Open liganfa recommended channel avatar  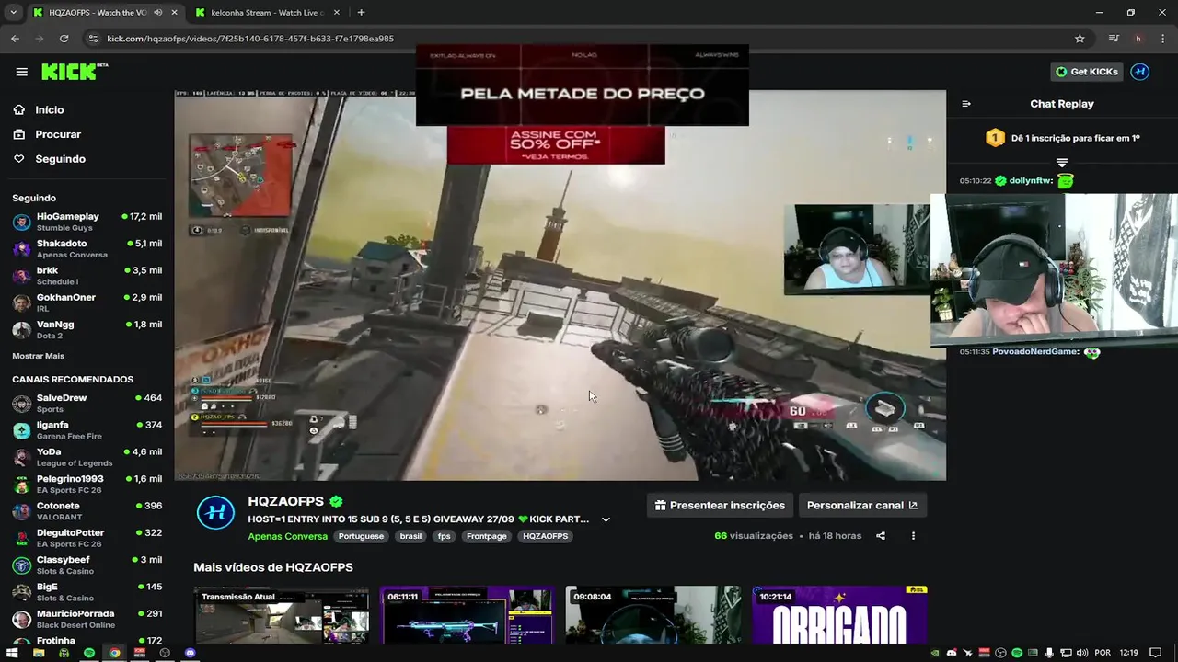pyautogui.click(x=21, y=430)
